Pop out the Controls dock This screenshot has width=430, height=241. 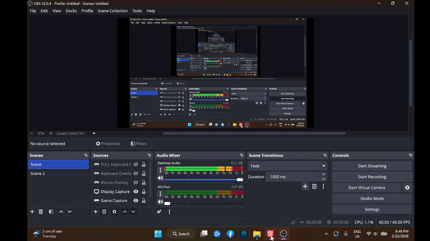[x=410, y=155]
